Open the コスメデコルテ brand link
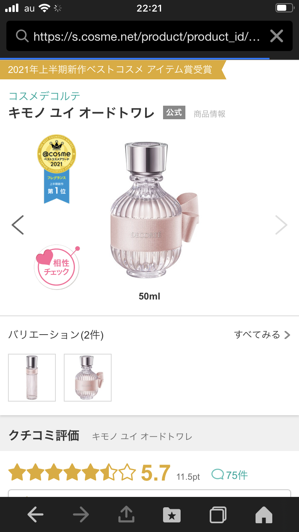Screen dimensions: 299x532 45,96
